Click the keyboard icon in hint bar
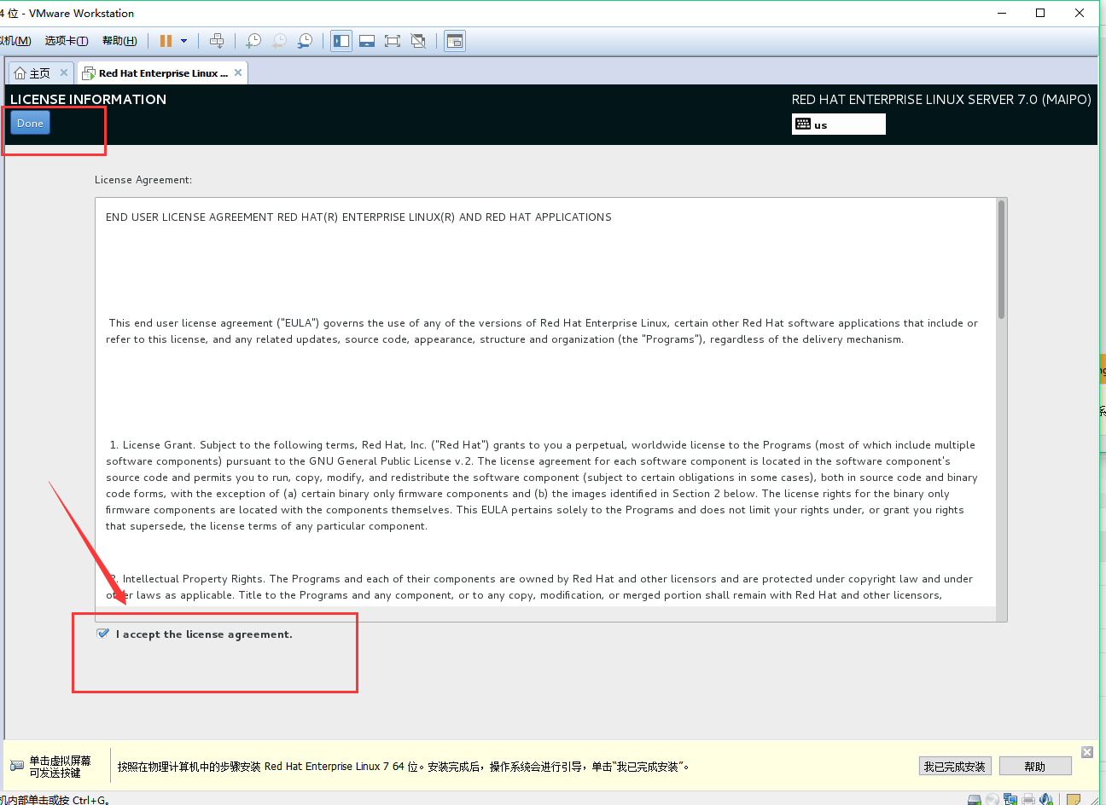 pyautogui.click(x=17, y=766)
